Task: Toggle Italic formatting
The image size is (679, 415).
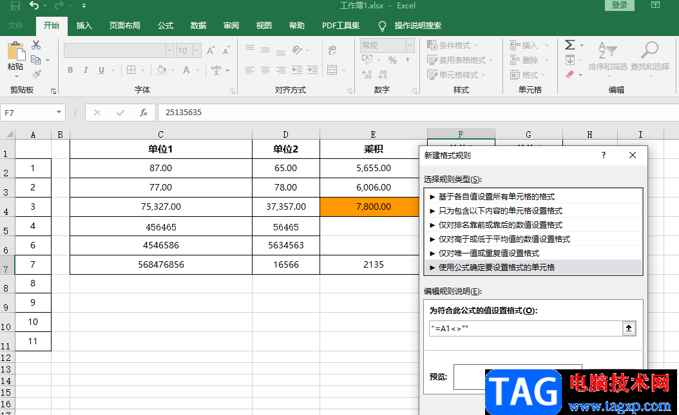Action: tap(86, 70)
